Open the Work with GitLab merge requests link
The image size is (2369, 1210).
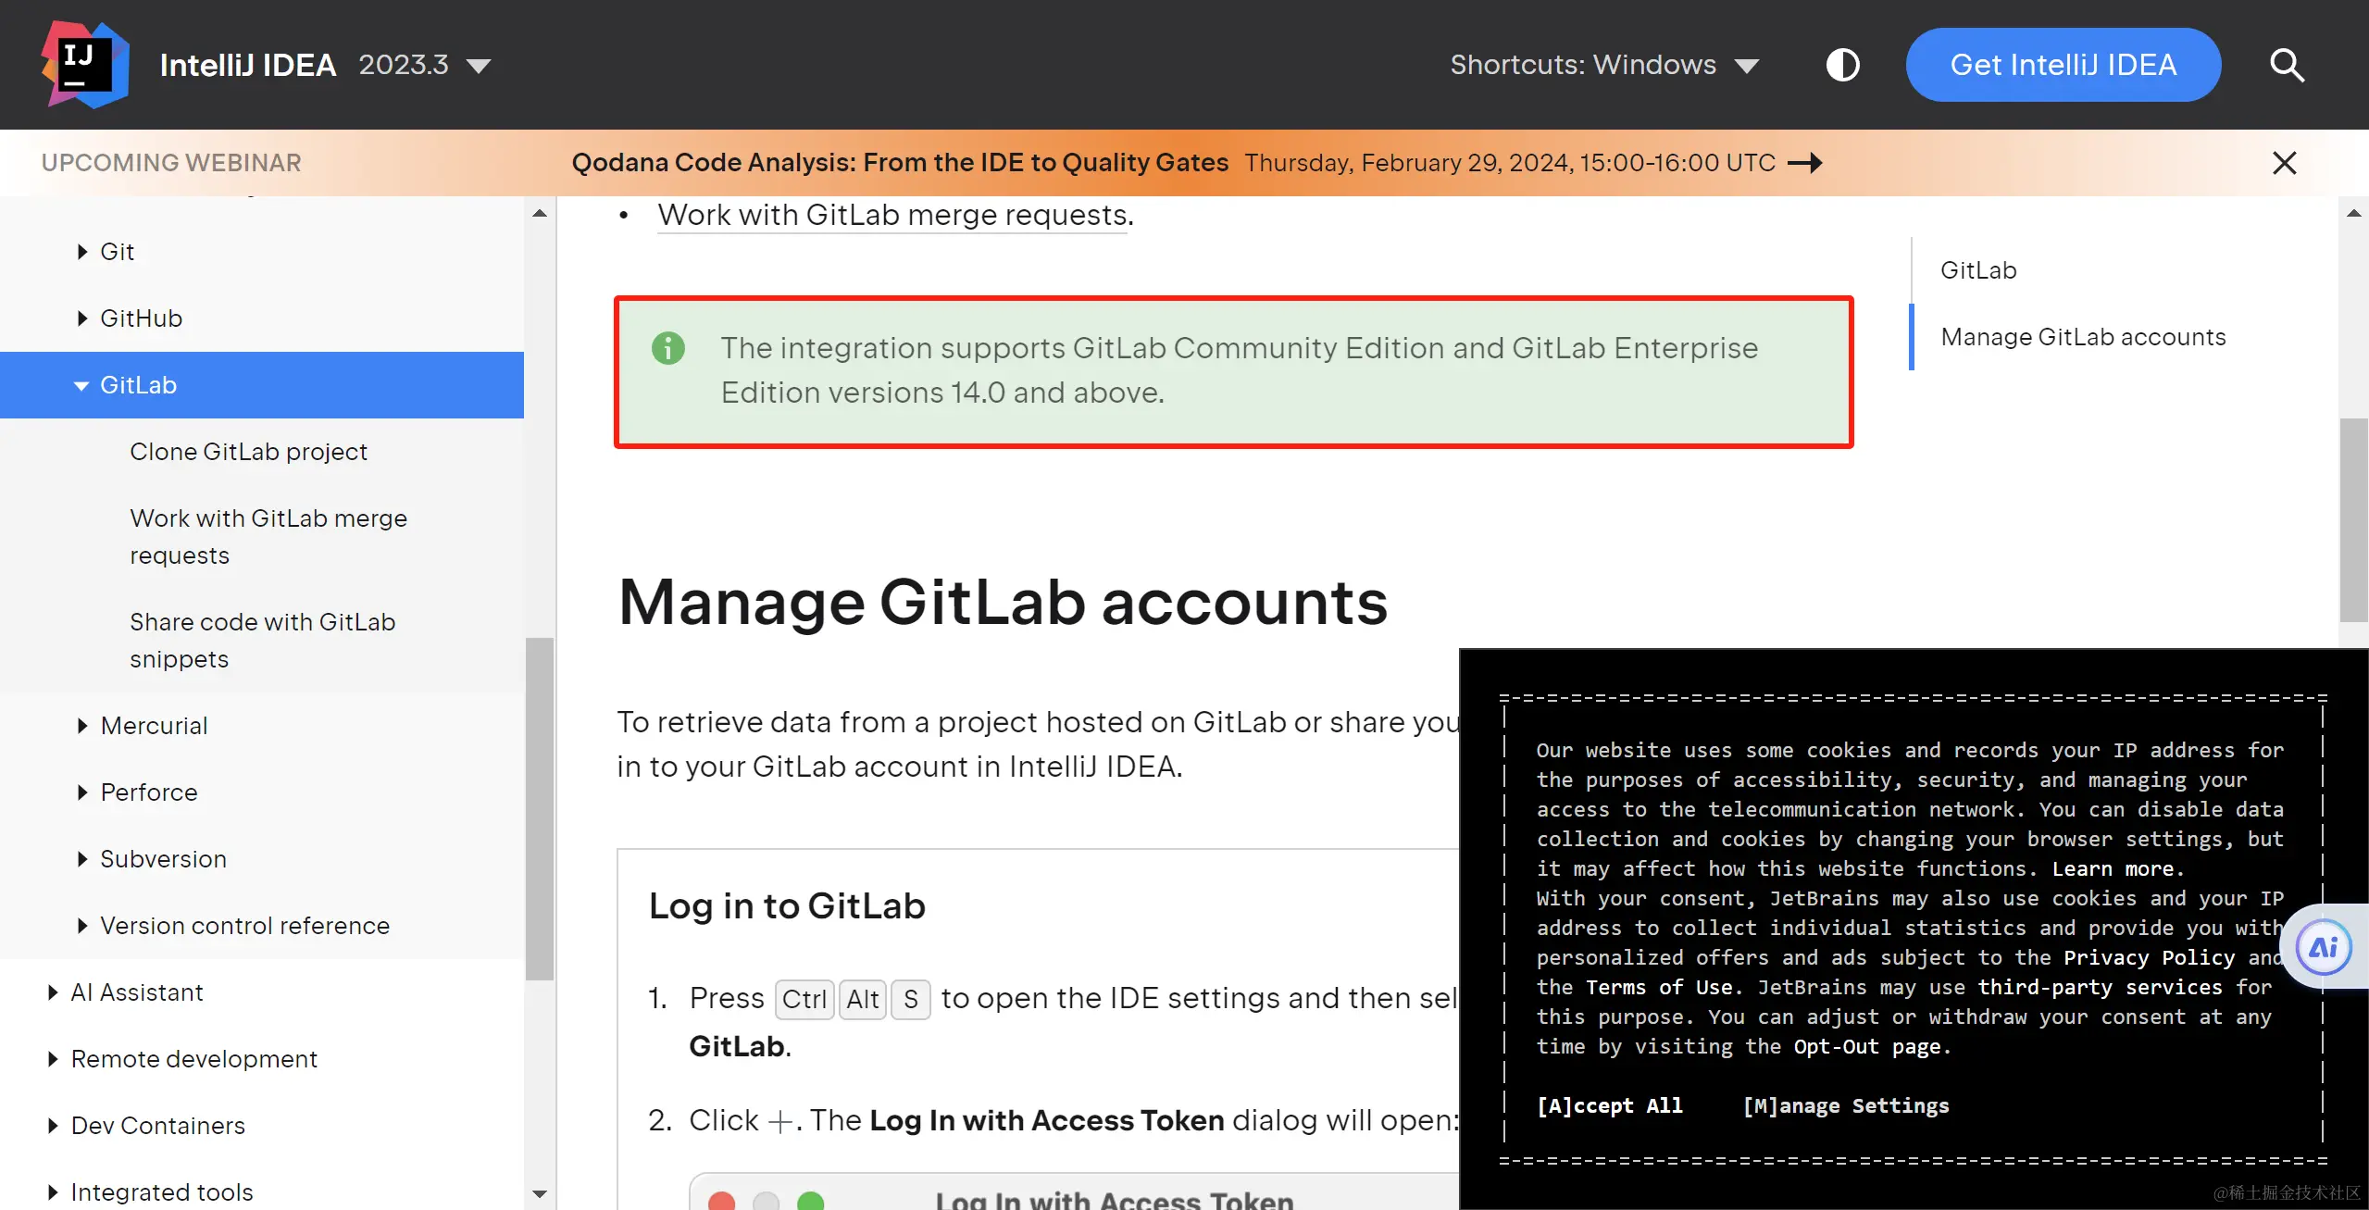(891, 215)
